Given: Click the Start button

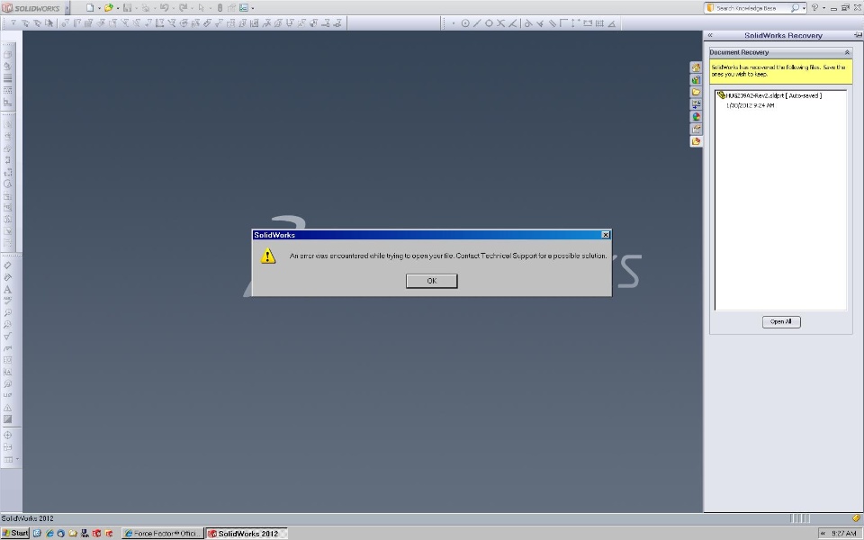Looking at the screenshot, I should pyautogui.click(x=15, y=533).
